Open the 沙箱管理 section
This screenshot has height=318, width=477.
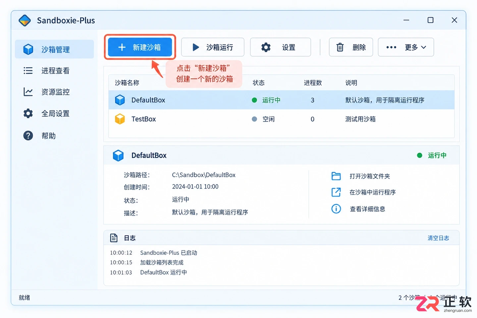pyautogui.click(x=54, y=49)
